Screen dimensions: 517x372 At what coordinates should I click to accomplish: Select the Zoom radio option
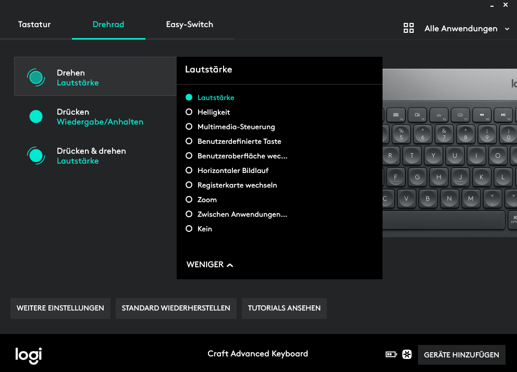point(189,200)
